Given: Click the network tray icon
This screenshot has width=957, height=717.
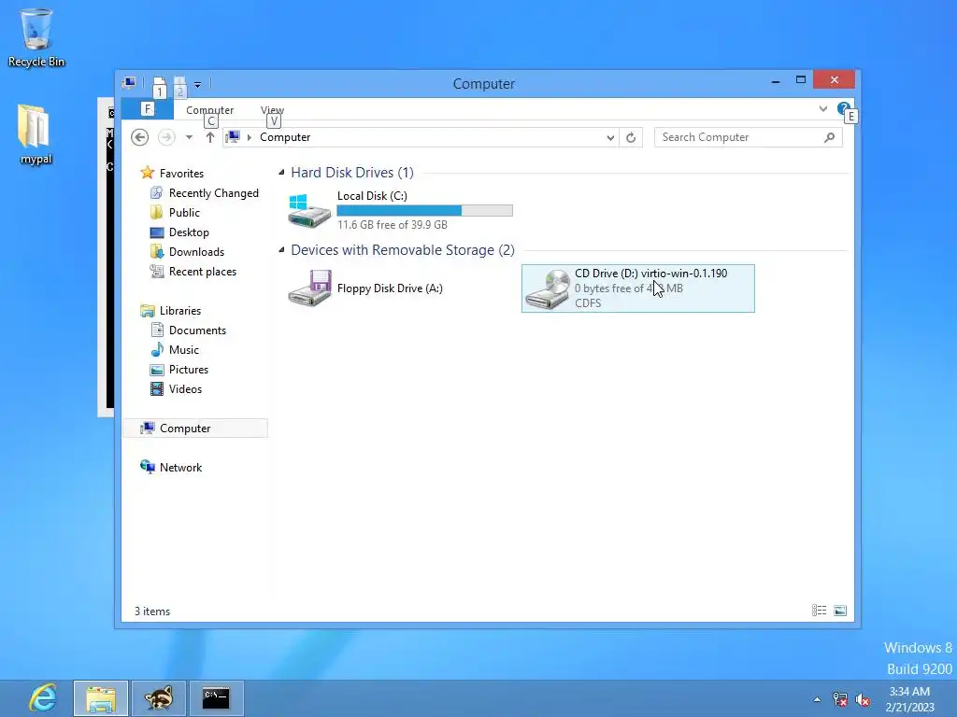Looking at the screenshot, I should [x=840, y=699].
